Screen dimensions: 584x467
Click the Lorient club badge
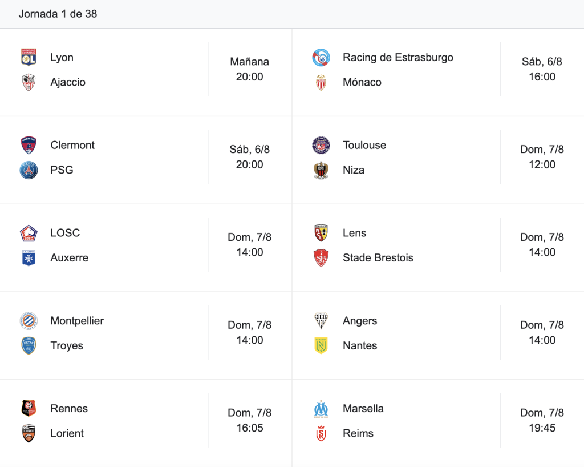click(29, 433)
